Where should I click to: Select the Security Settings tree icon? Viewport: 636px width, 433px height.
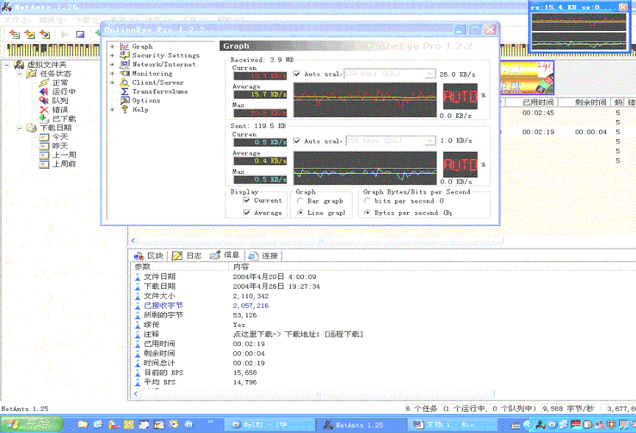tap(125, 55)
